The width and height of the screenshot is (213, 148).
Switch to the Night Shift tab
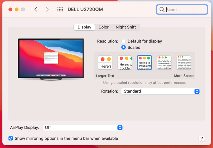pyautogui.click(x=126, y=27)
